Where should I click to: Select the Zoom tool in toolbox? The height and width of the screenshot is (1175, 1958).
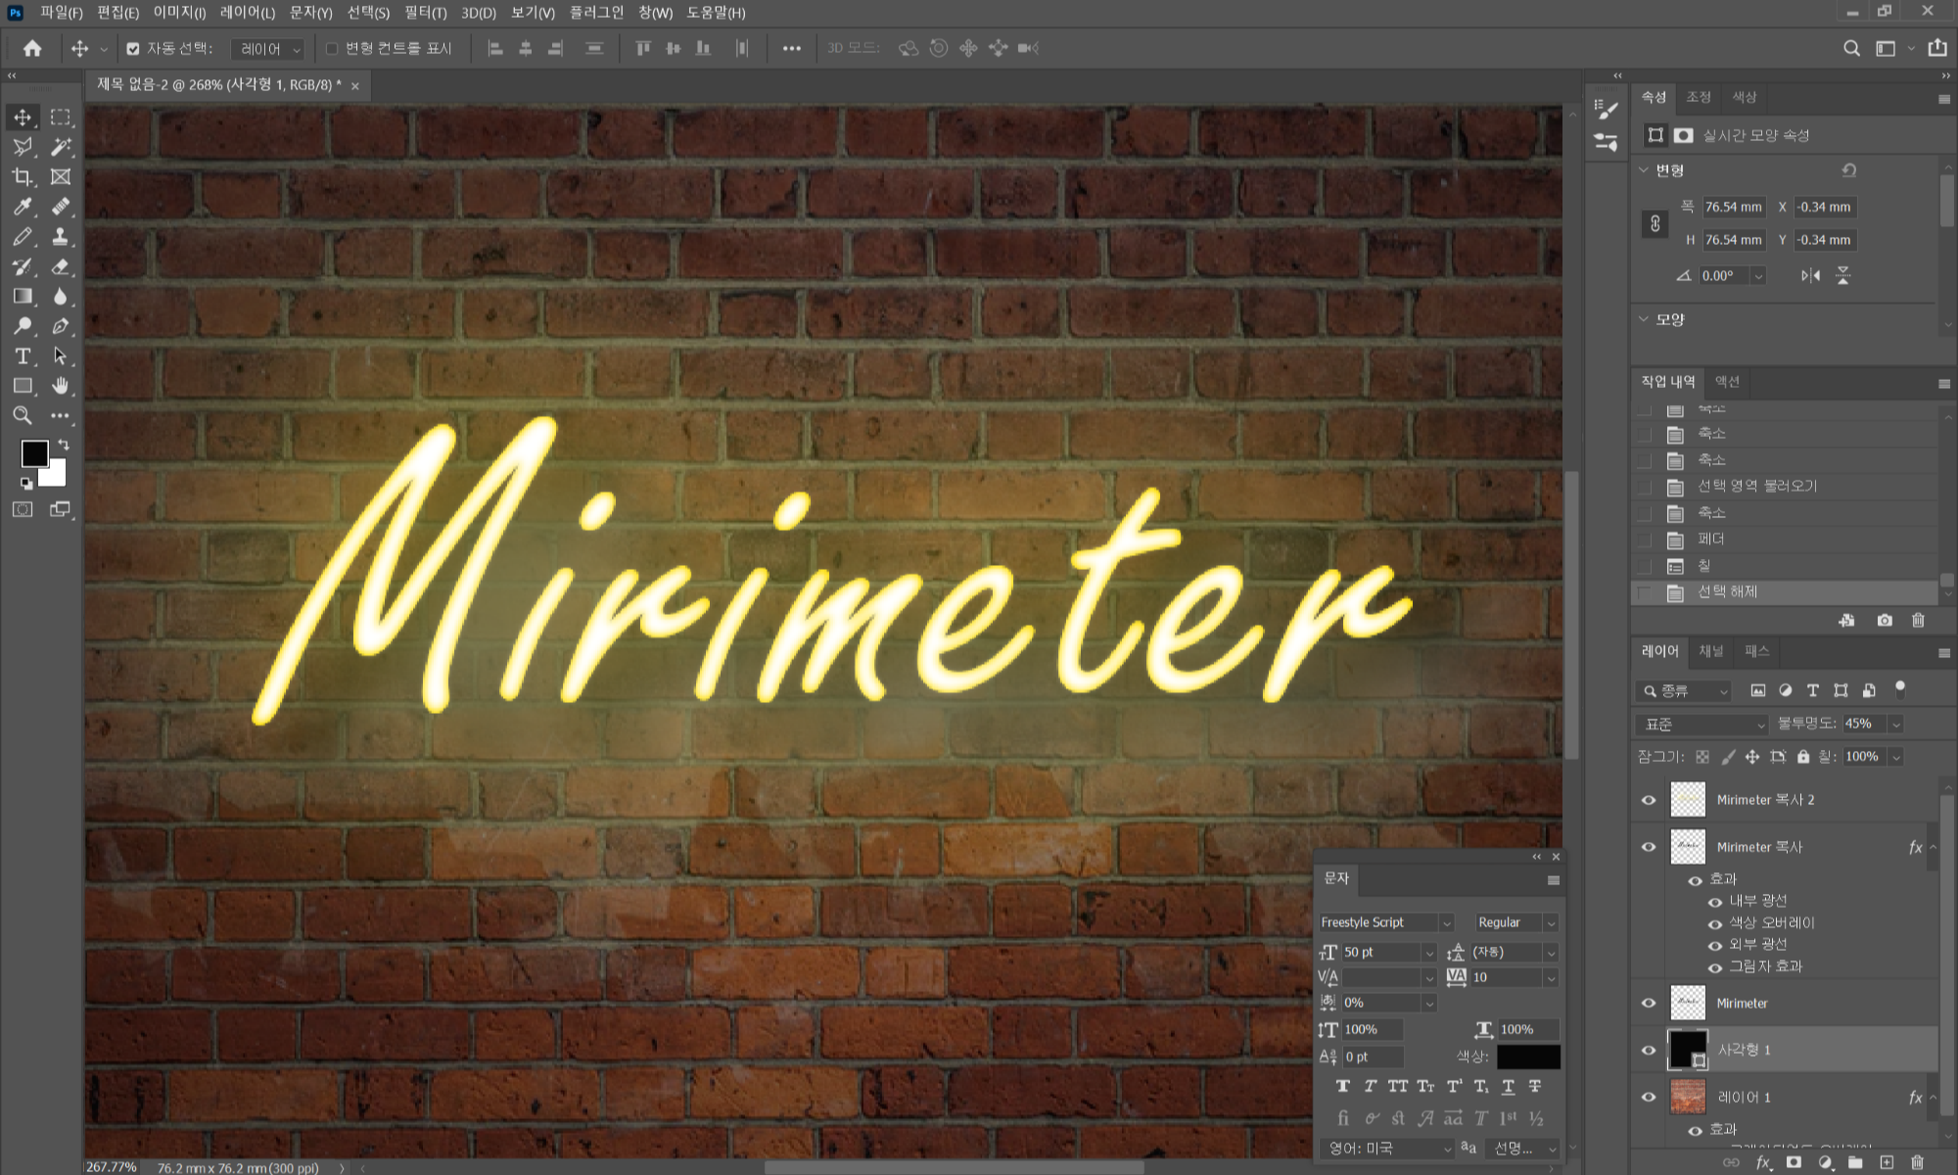pyautogui.click(x=22, y=416)
